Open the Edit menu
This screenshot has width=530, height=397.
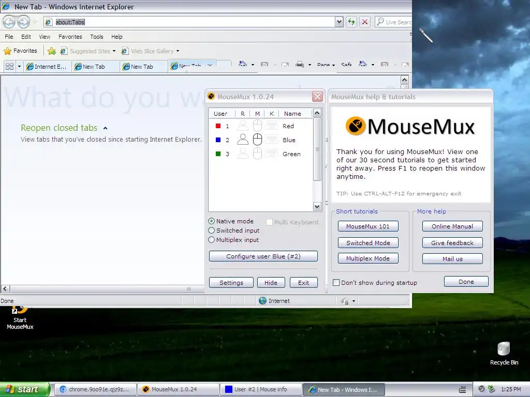coord(26,37)
